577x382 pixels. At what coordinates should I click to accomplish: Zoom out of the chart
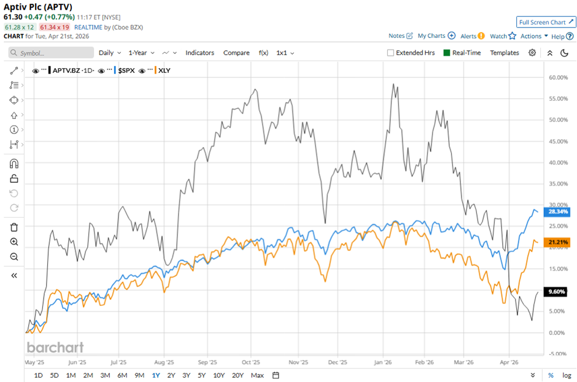[x=14, y=257]
